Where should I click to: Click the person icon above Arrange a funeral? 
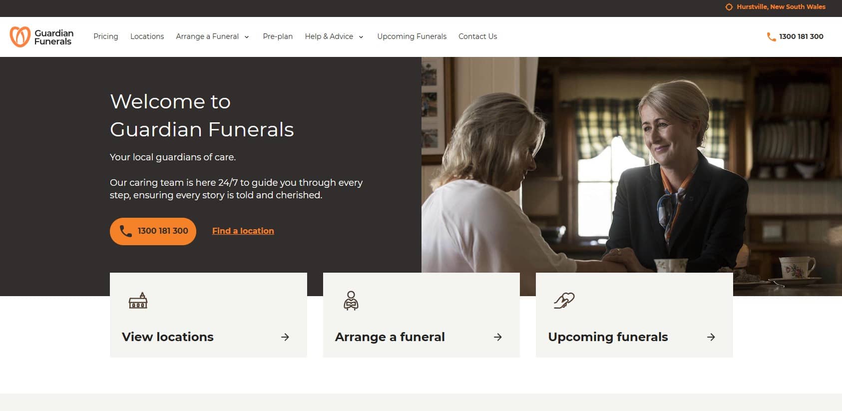351,301
